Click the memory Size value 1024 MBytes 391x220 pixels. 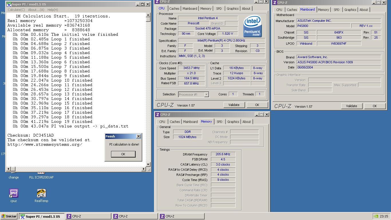click(187, 137)
